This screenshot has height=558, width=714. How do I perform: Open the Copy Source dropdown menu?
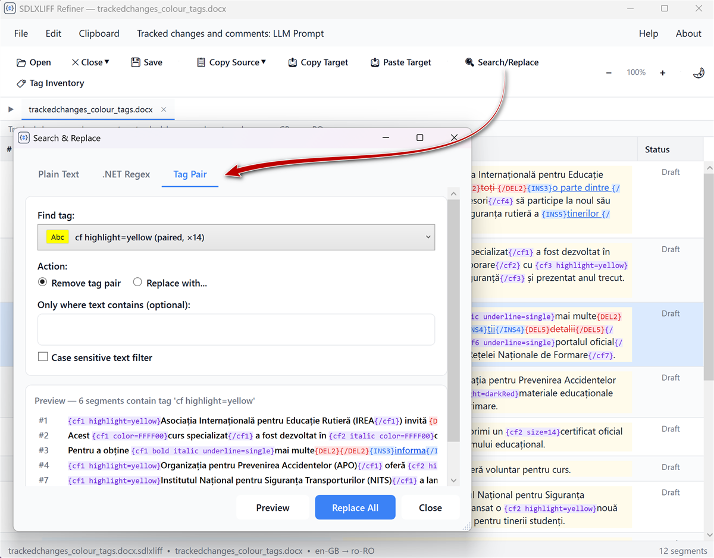pyautogui.click(x=262, y=62)
